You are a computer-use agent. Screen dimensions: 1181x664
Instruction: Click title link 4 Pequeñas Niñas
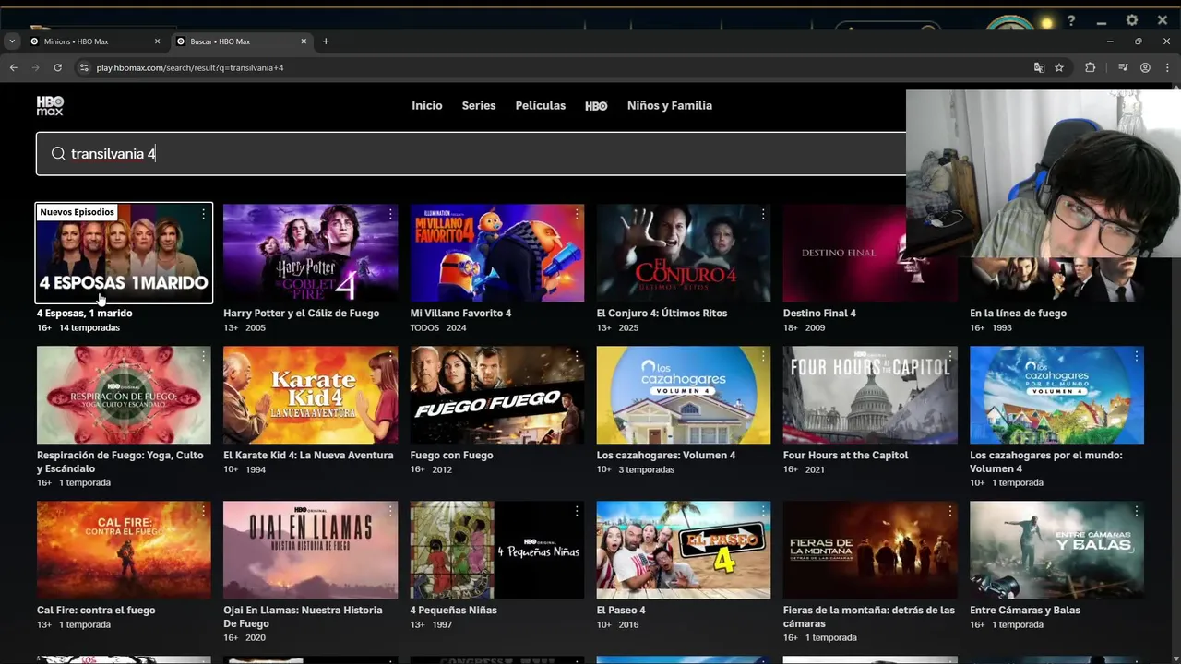(x=454, y=611)
